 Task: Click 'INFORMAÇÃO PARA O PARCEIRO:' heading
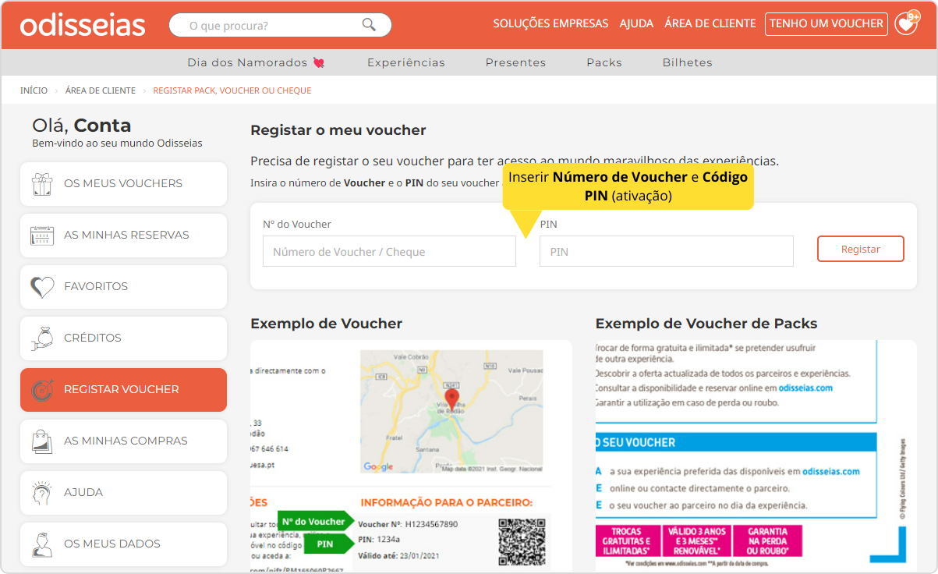point(447,502)
